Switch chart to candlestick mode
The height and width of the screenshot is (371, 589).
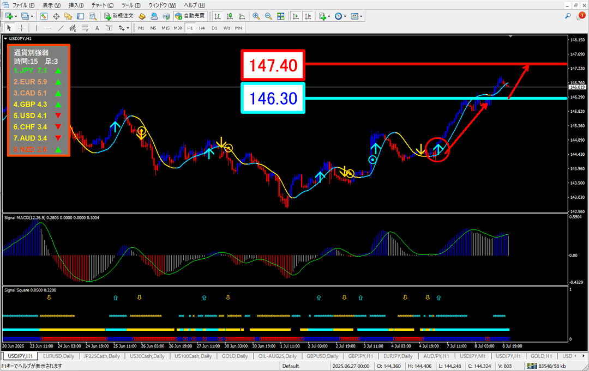(x=230, y=16)
